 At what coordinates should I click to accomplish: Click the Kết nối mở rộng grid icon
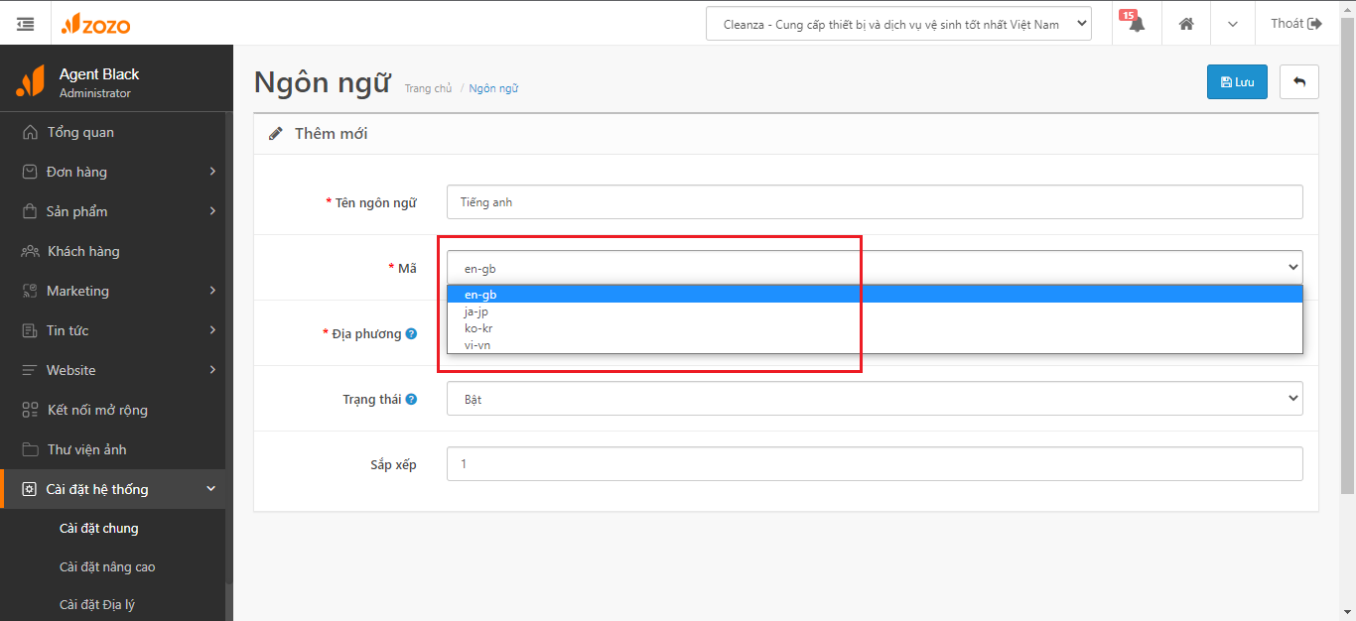(x=30, y=410)
